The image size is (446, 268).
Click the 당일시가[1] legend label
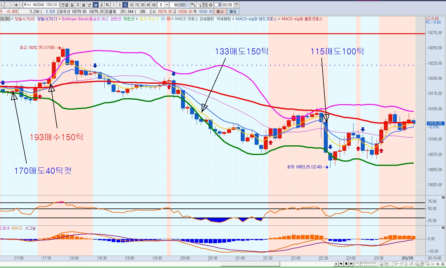[47, 19]
